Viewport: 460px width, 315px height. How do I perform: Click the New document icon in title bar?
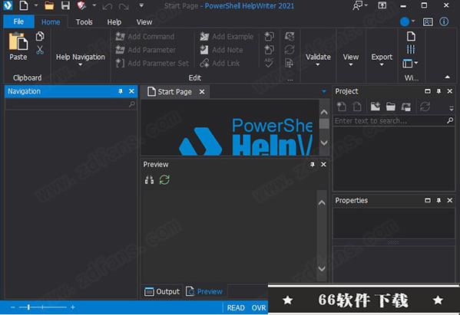point(24,5)
